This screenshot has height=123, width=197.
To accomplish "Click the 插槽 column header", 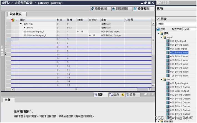I will pyautogui.click(x=71, y=20).
